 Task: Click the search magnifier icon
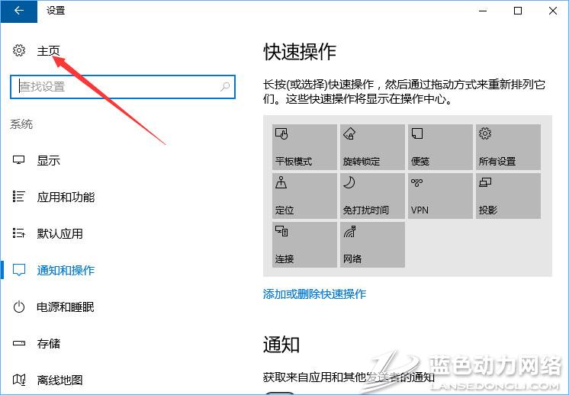point(225,87)
